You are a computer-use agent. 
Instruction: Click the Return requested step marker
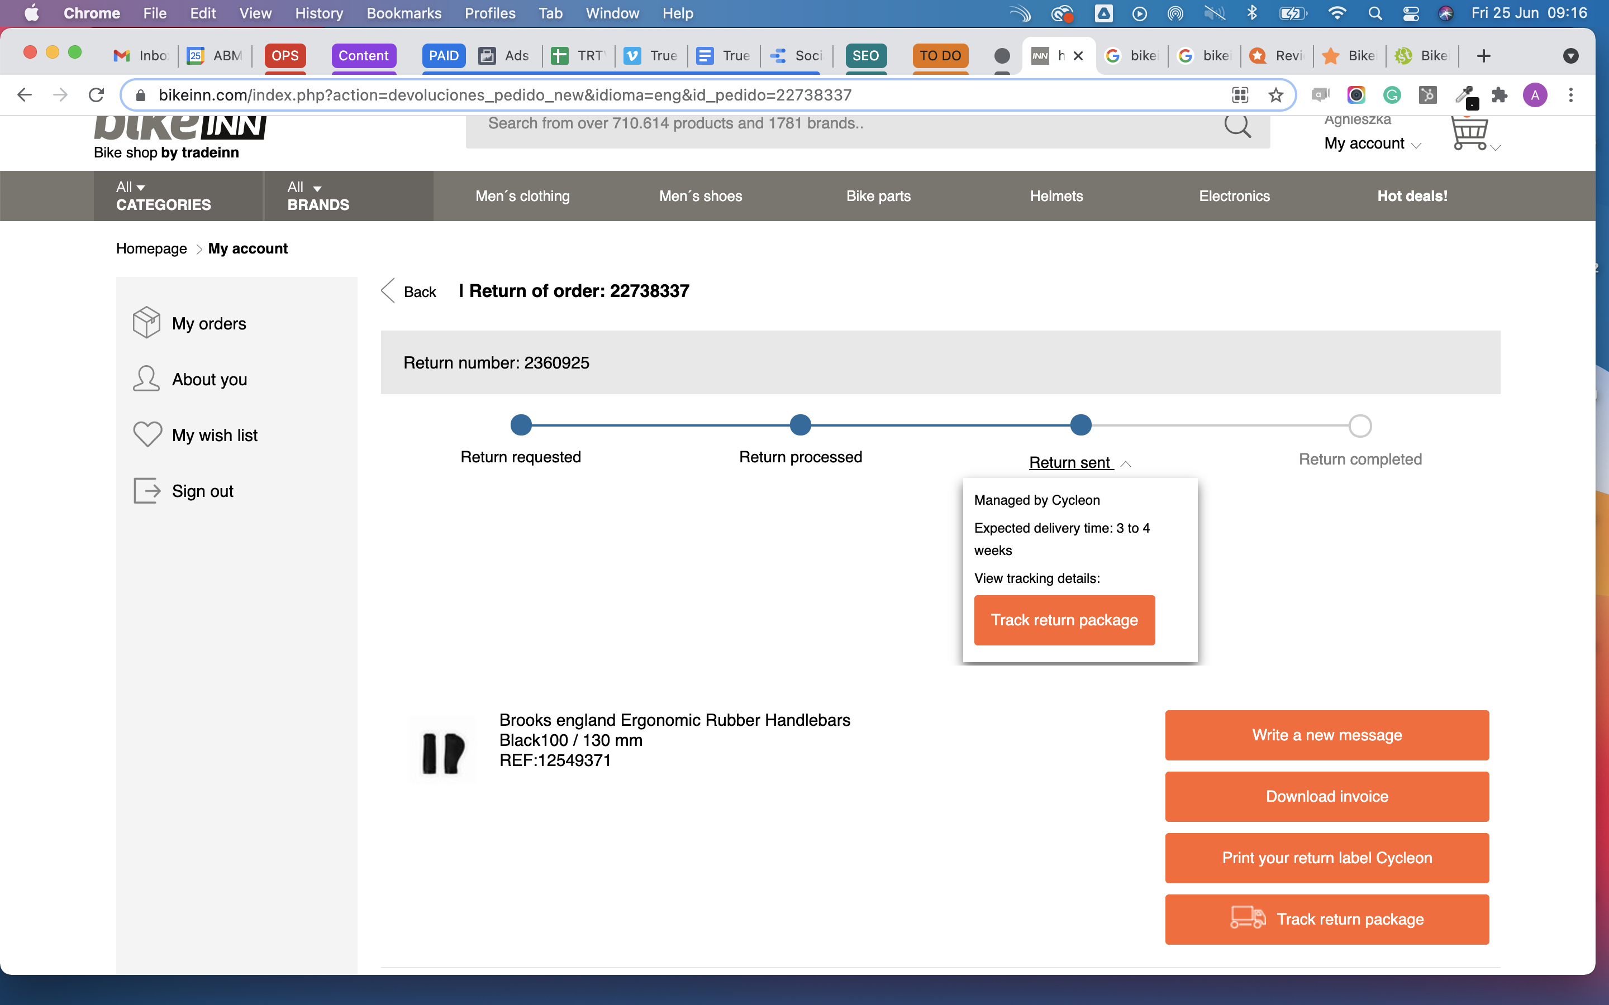point(521,425)
